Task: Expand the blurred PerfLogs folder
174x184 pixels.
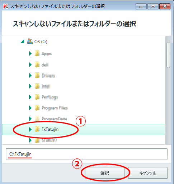Action: tap(30, 97)
